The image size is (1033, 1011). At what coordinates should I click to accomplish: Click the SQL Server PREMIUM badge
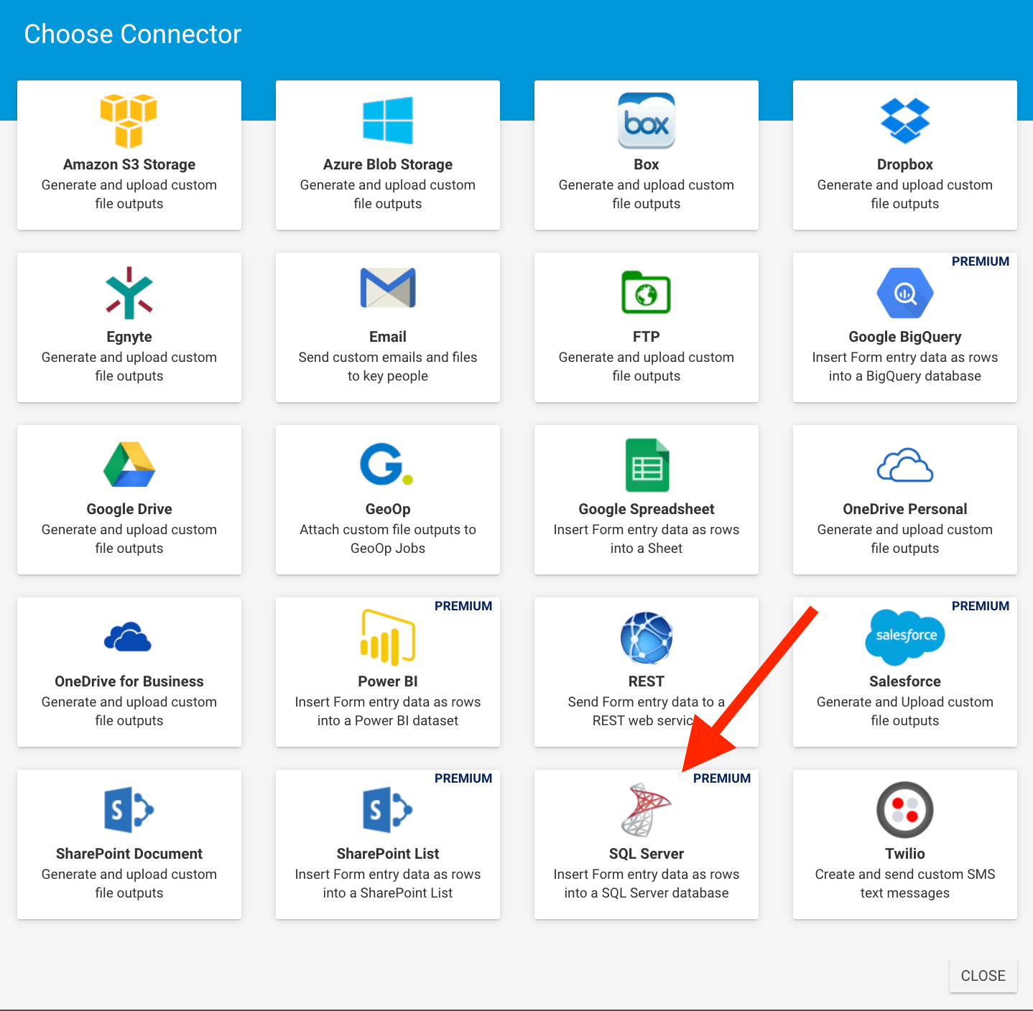tap(722, 778)
